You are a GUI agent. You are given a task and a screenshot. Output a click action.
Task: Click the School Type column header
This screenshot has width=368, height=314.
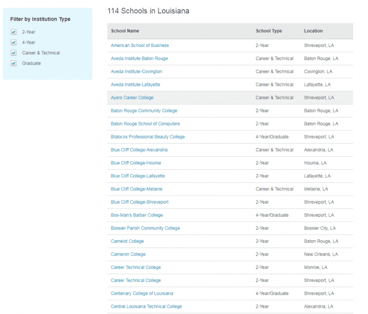pyautogui.click(x=269, y=31)
